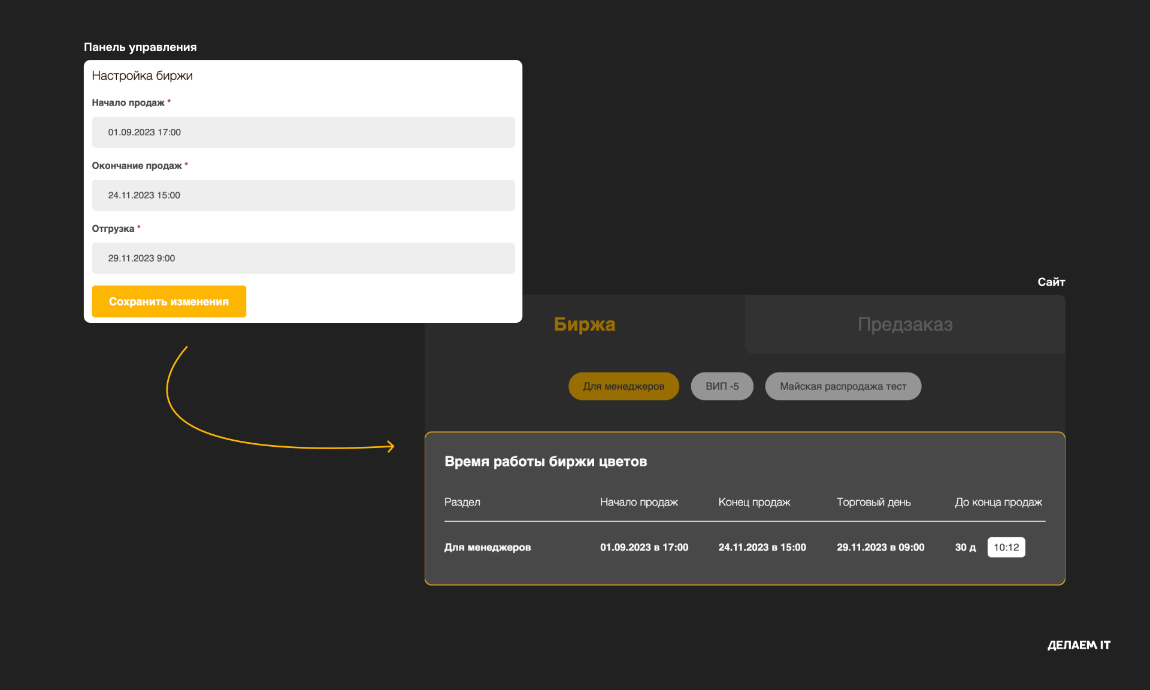Click the Настройка биржи heading
The height and width of the screenshot is (690, 1150).
pyautogui.click(x=142, y=75)
